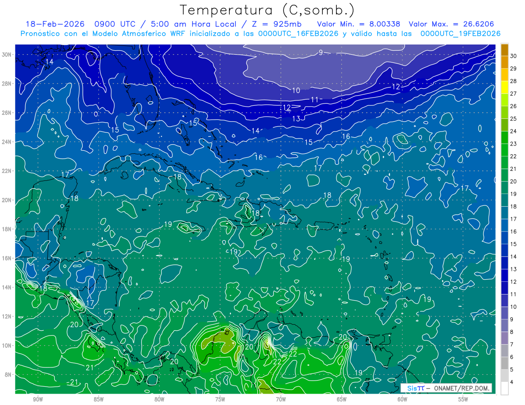The height and width of the screenshot is (405, 525).
Task: Click the initialization time '0000UTC_16FEB2026'
Action: [x=298, y=33]
